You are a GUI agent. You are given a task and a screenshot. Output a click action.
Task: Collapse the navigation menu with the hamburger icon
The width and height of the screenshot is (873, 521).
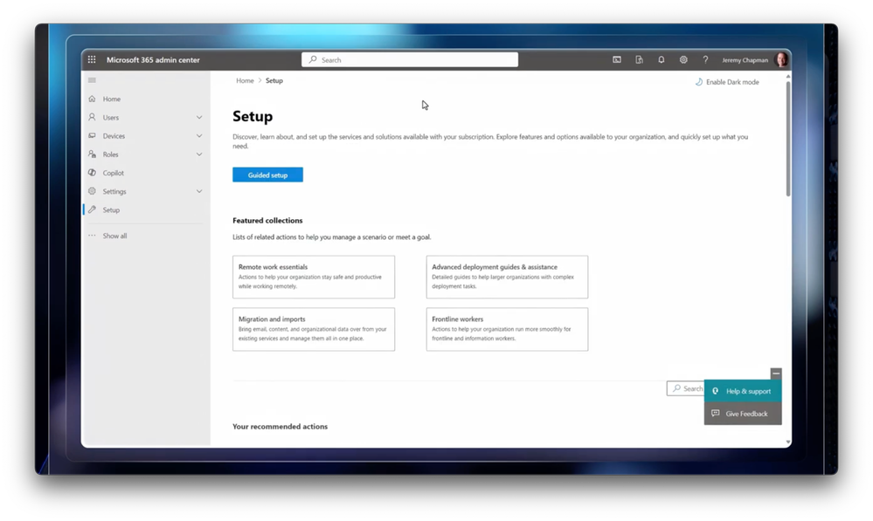92,80
